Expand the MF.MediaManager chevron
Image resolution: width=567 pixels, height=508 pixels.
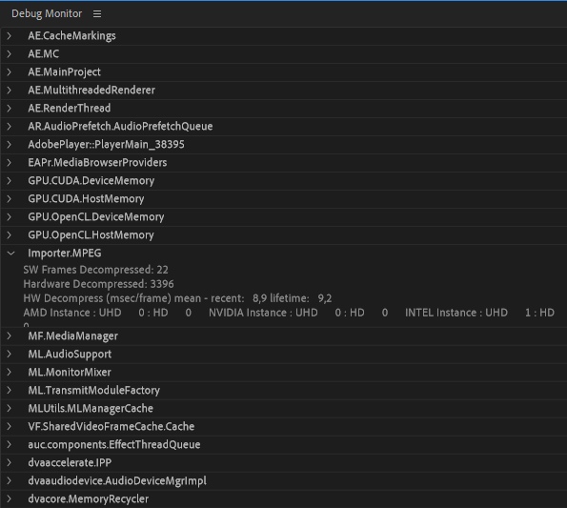click(10, 335)
